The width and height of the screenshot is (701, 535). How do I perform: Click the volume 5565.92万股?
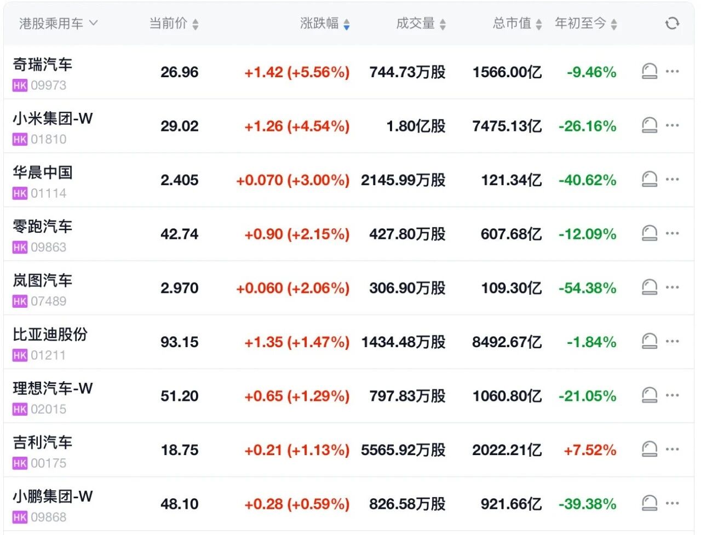404,450
